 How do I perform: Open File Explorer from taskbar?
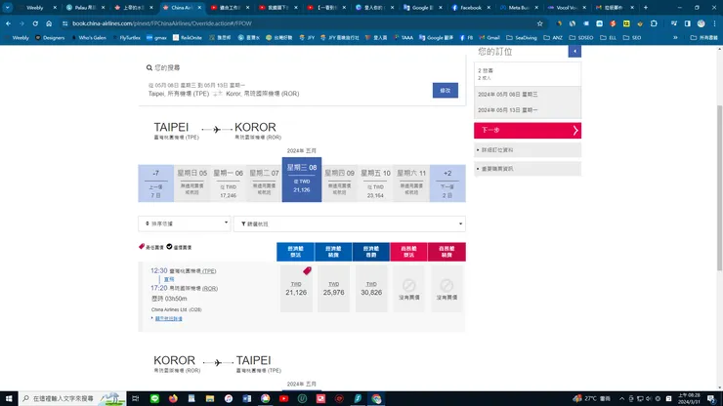(x=210, y=398)
